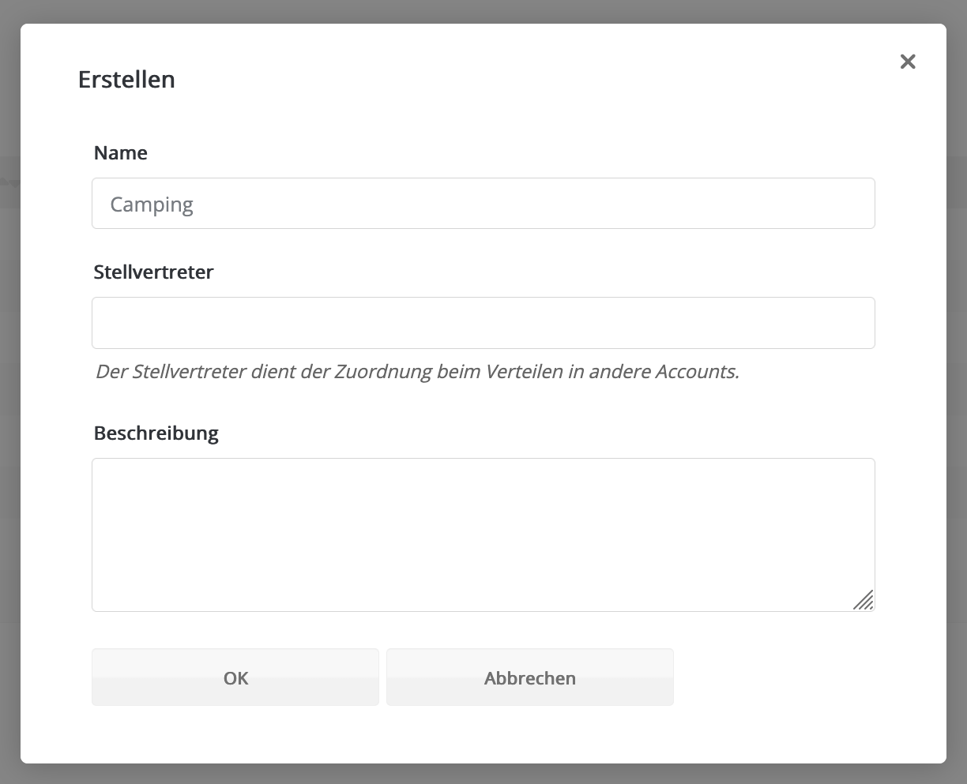Focus the Stellvertreter text field
The height and width of the screenshot is (784, 967).
(483, 323)
